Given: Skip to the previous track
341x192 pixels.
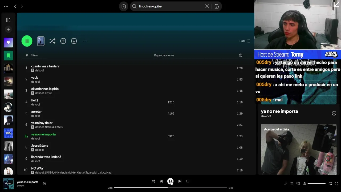Looking at the screenshot, I should [x=161, y=181].
